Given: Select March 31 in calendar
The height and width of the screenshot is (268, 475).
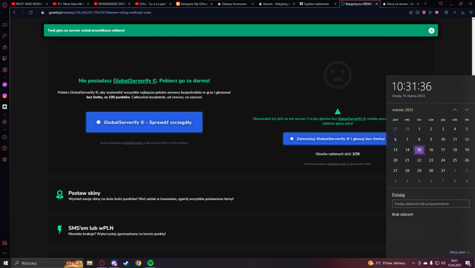Looking at the screenshot, I should [x=443, y=171].
